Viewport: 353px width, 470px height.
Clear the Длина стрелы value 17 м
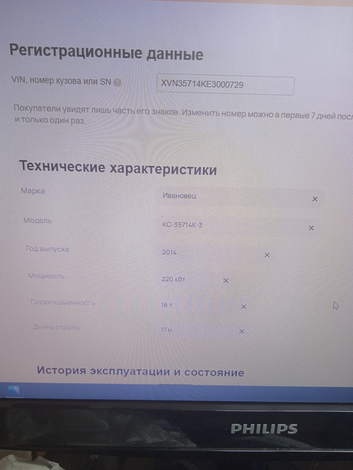point(242,331)
